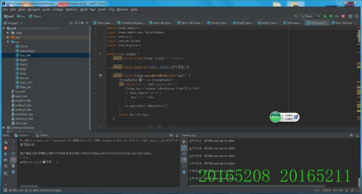Image resolution: width=362 pixels, height=194 pixels.
Task: Open the Build menu
Action: (84, 9)
